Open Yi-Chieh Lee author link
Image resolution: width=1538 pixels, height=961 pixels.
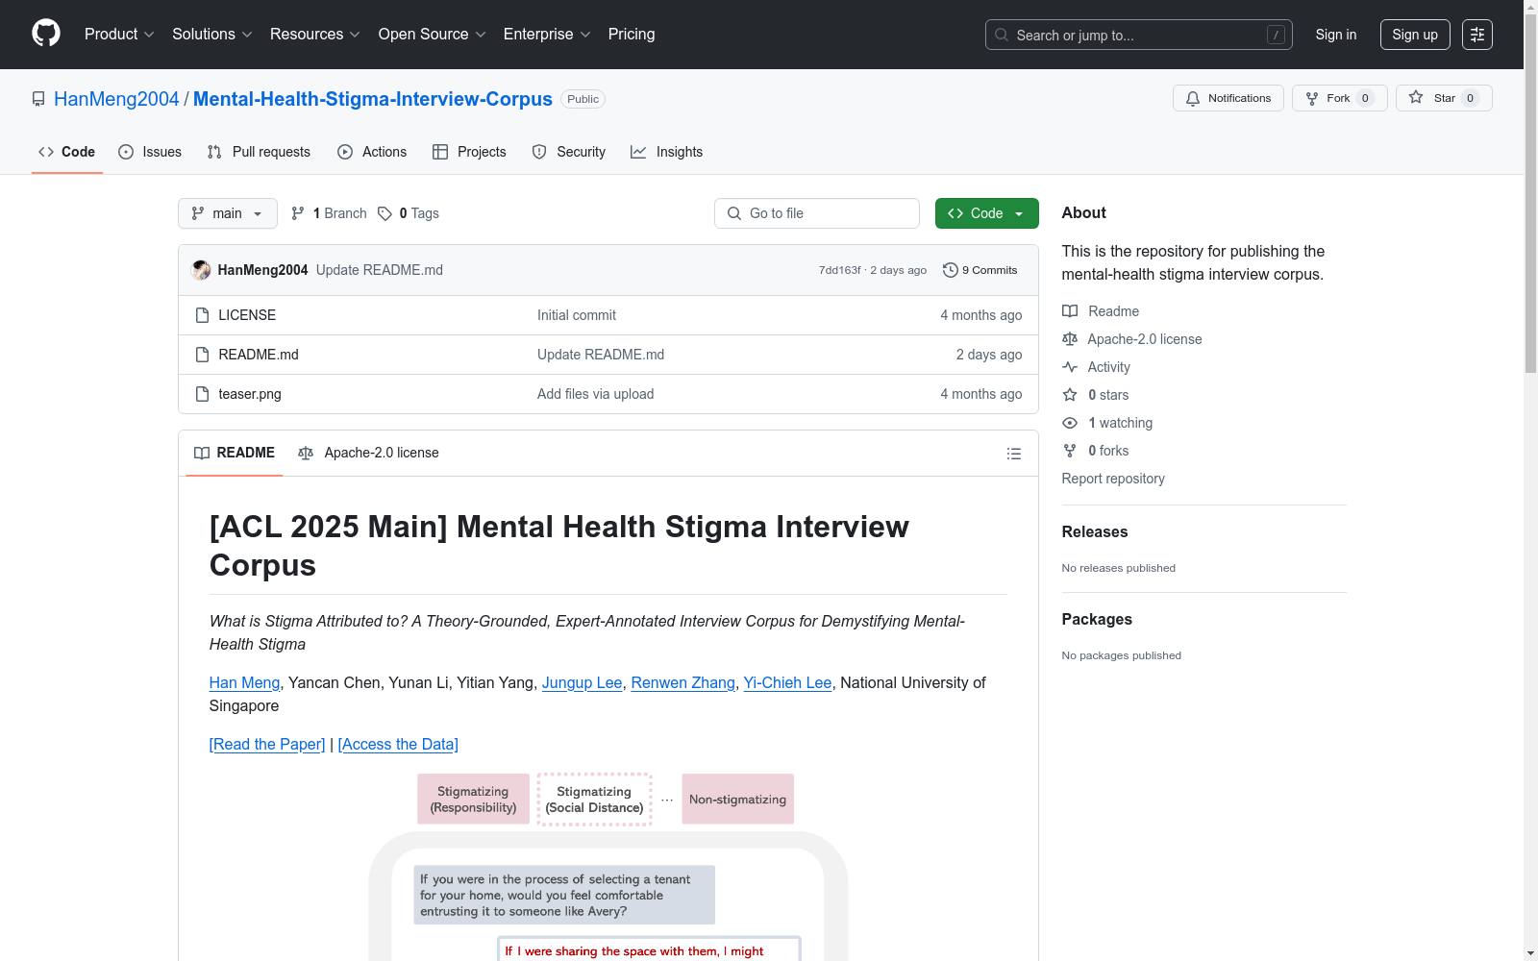788,682
